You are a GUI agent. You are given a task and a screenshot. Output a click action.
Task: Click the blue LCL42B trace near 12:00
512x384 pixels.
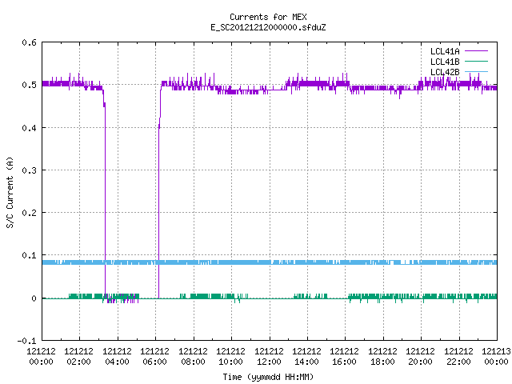pos(270,262)
